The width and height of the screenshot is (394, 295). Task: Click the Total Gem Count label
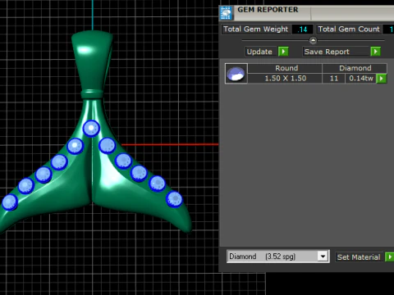[x=349, y=29]
